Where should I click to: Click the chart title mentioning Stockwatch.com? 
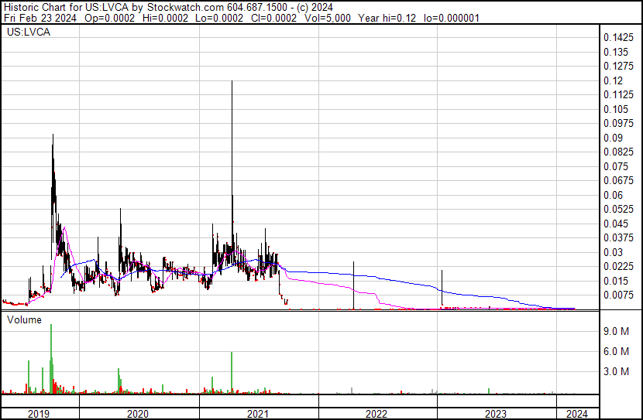pyautogui.click(x=168, y=8)
